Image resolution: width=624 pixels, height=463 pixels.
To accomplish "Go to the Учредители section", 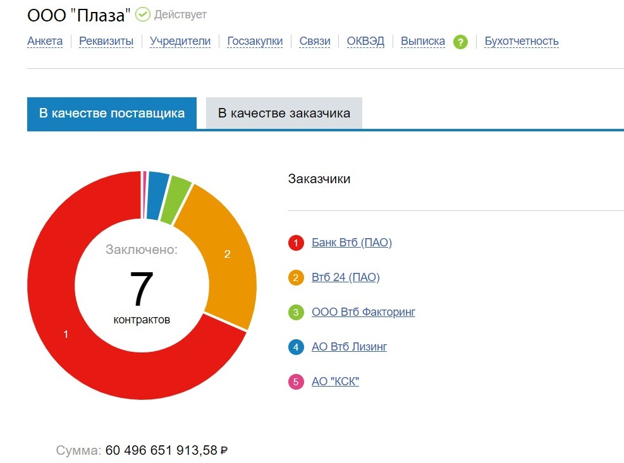I will pyautogui.click(x=180, y=42).
